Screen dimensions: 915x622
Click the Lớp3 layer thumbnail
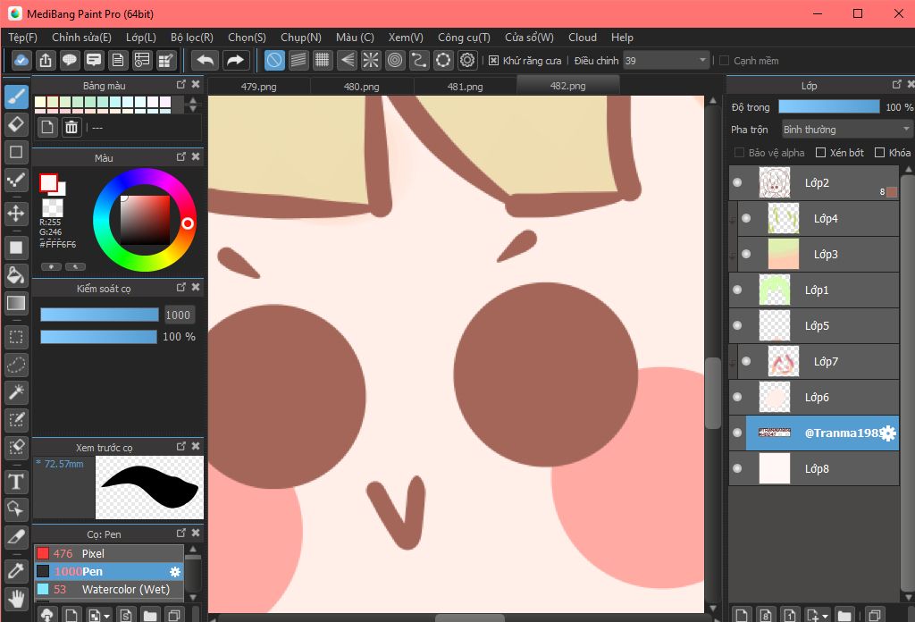pos(783,254)
